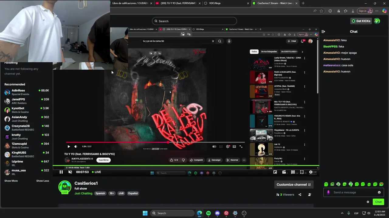This screenshot has height=218, width=389.
Task: Create a clip with the clip icon
Action: click(284, 172)
